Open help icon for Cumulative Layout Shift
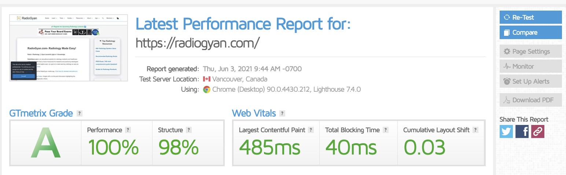The width and height of the screenshot is (566, 175). coord(475,130)
